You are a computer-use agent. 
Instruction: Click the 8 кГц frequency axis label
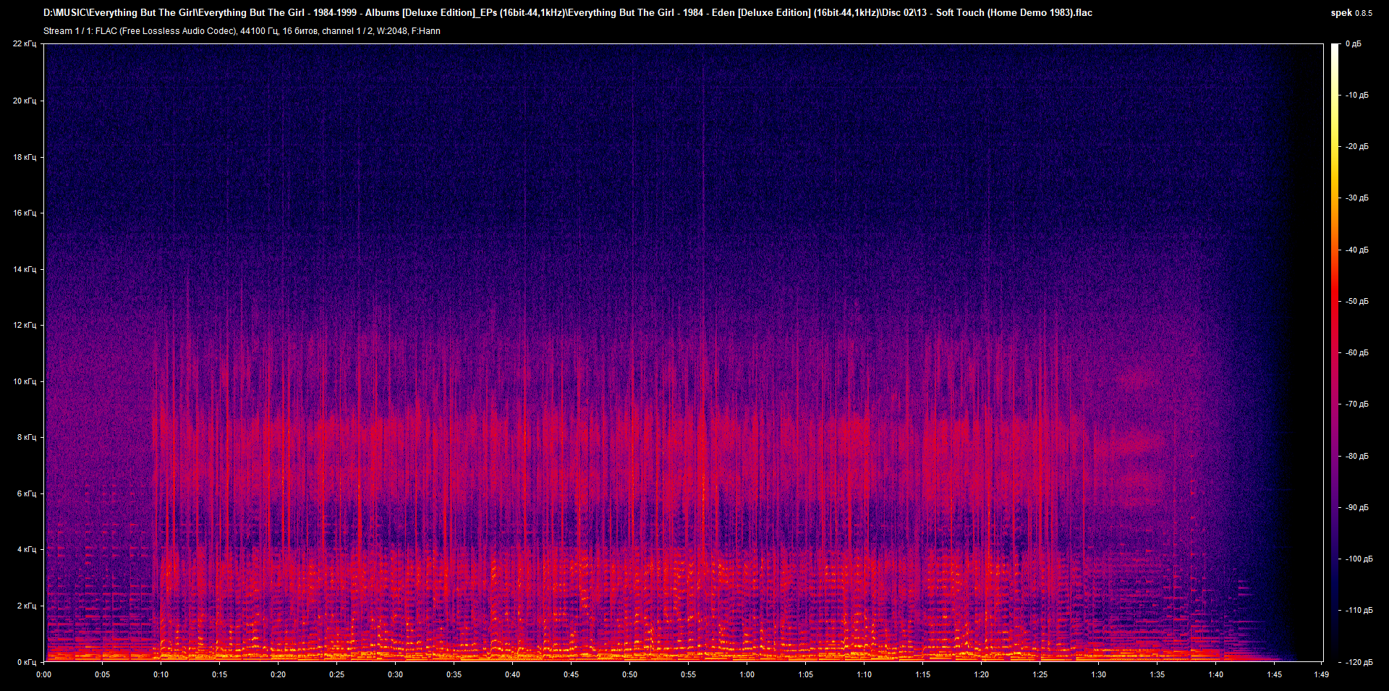click(27, 437)
